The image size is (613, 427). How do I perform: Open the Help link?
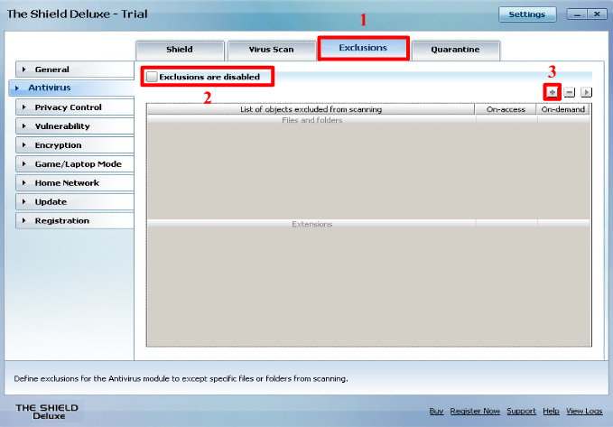(552, 411)
